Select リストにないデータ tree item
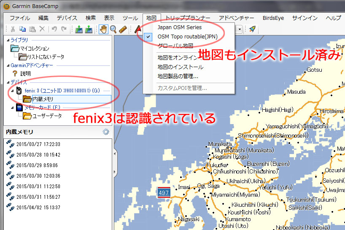 [x=46, y=57]
